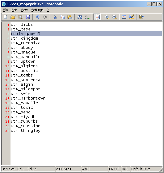Open Find with binoculars icon
Screen dimensions: 164x173
(80, 17)
